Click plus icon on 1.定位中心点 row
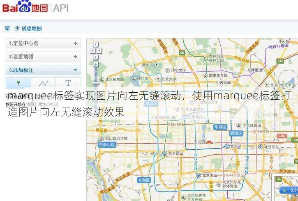The width and height of the screenshot is (298, 201). [76, 43]
